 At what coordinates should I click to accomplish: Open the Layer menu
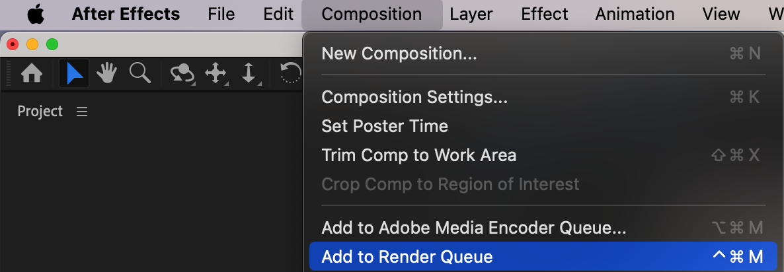(471, 14)
